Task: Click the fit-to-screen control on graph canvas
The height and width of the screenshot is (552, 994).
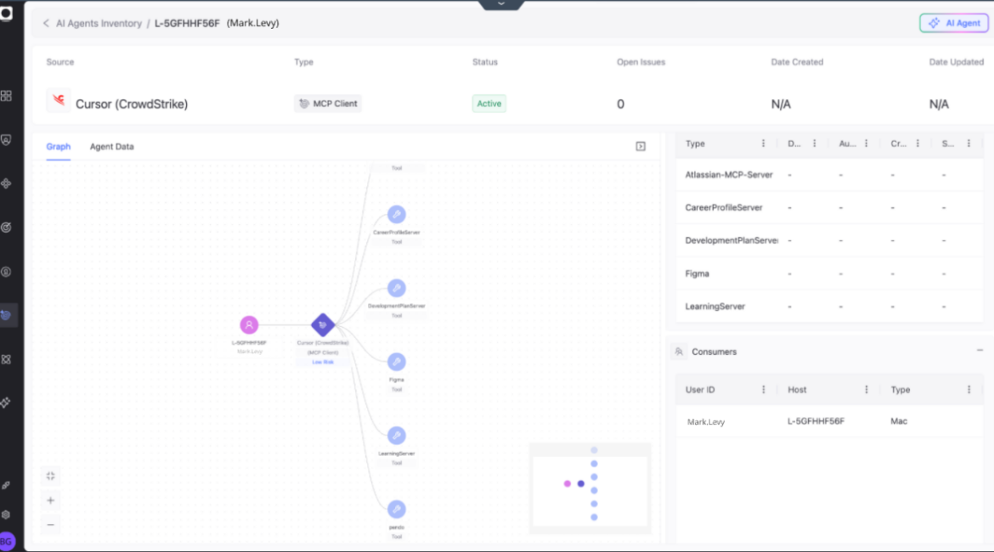Action: click(51, 476)
